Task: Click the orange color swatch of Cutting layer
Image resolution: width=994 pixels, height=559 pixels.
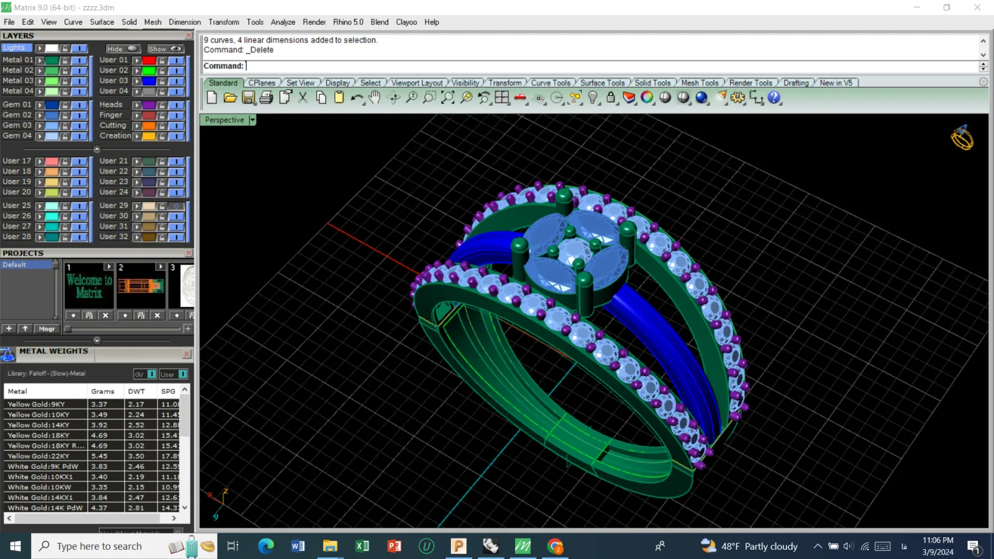Action: coord(148,125)
